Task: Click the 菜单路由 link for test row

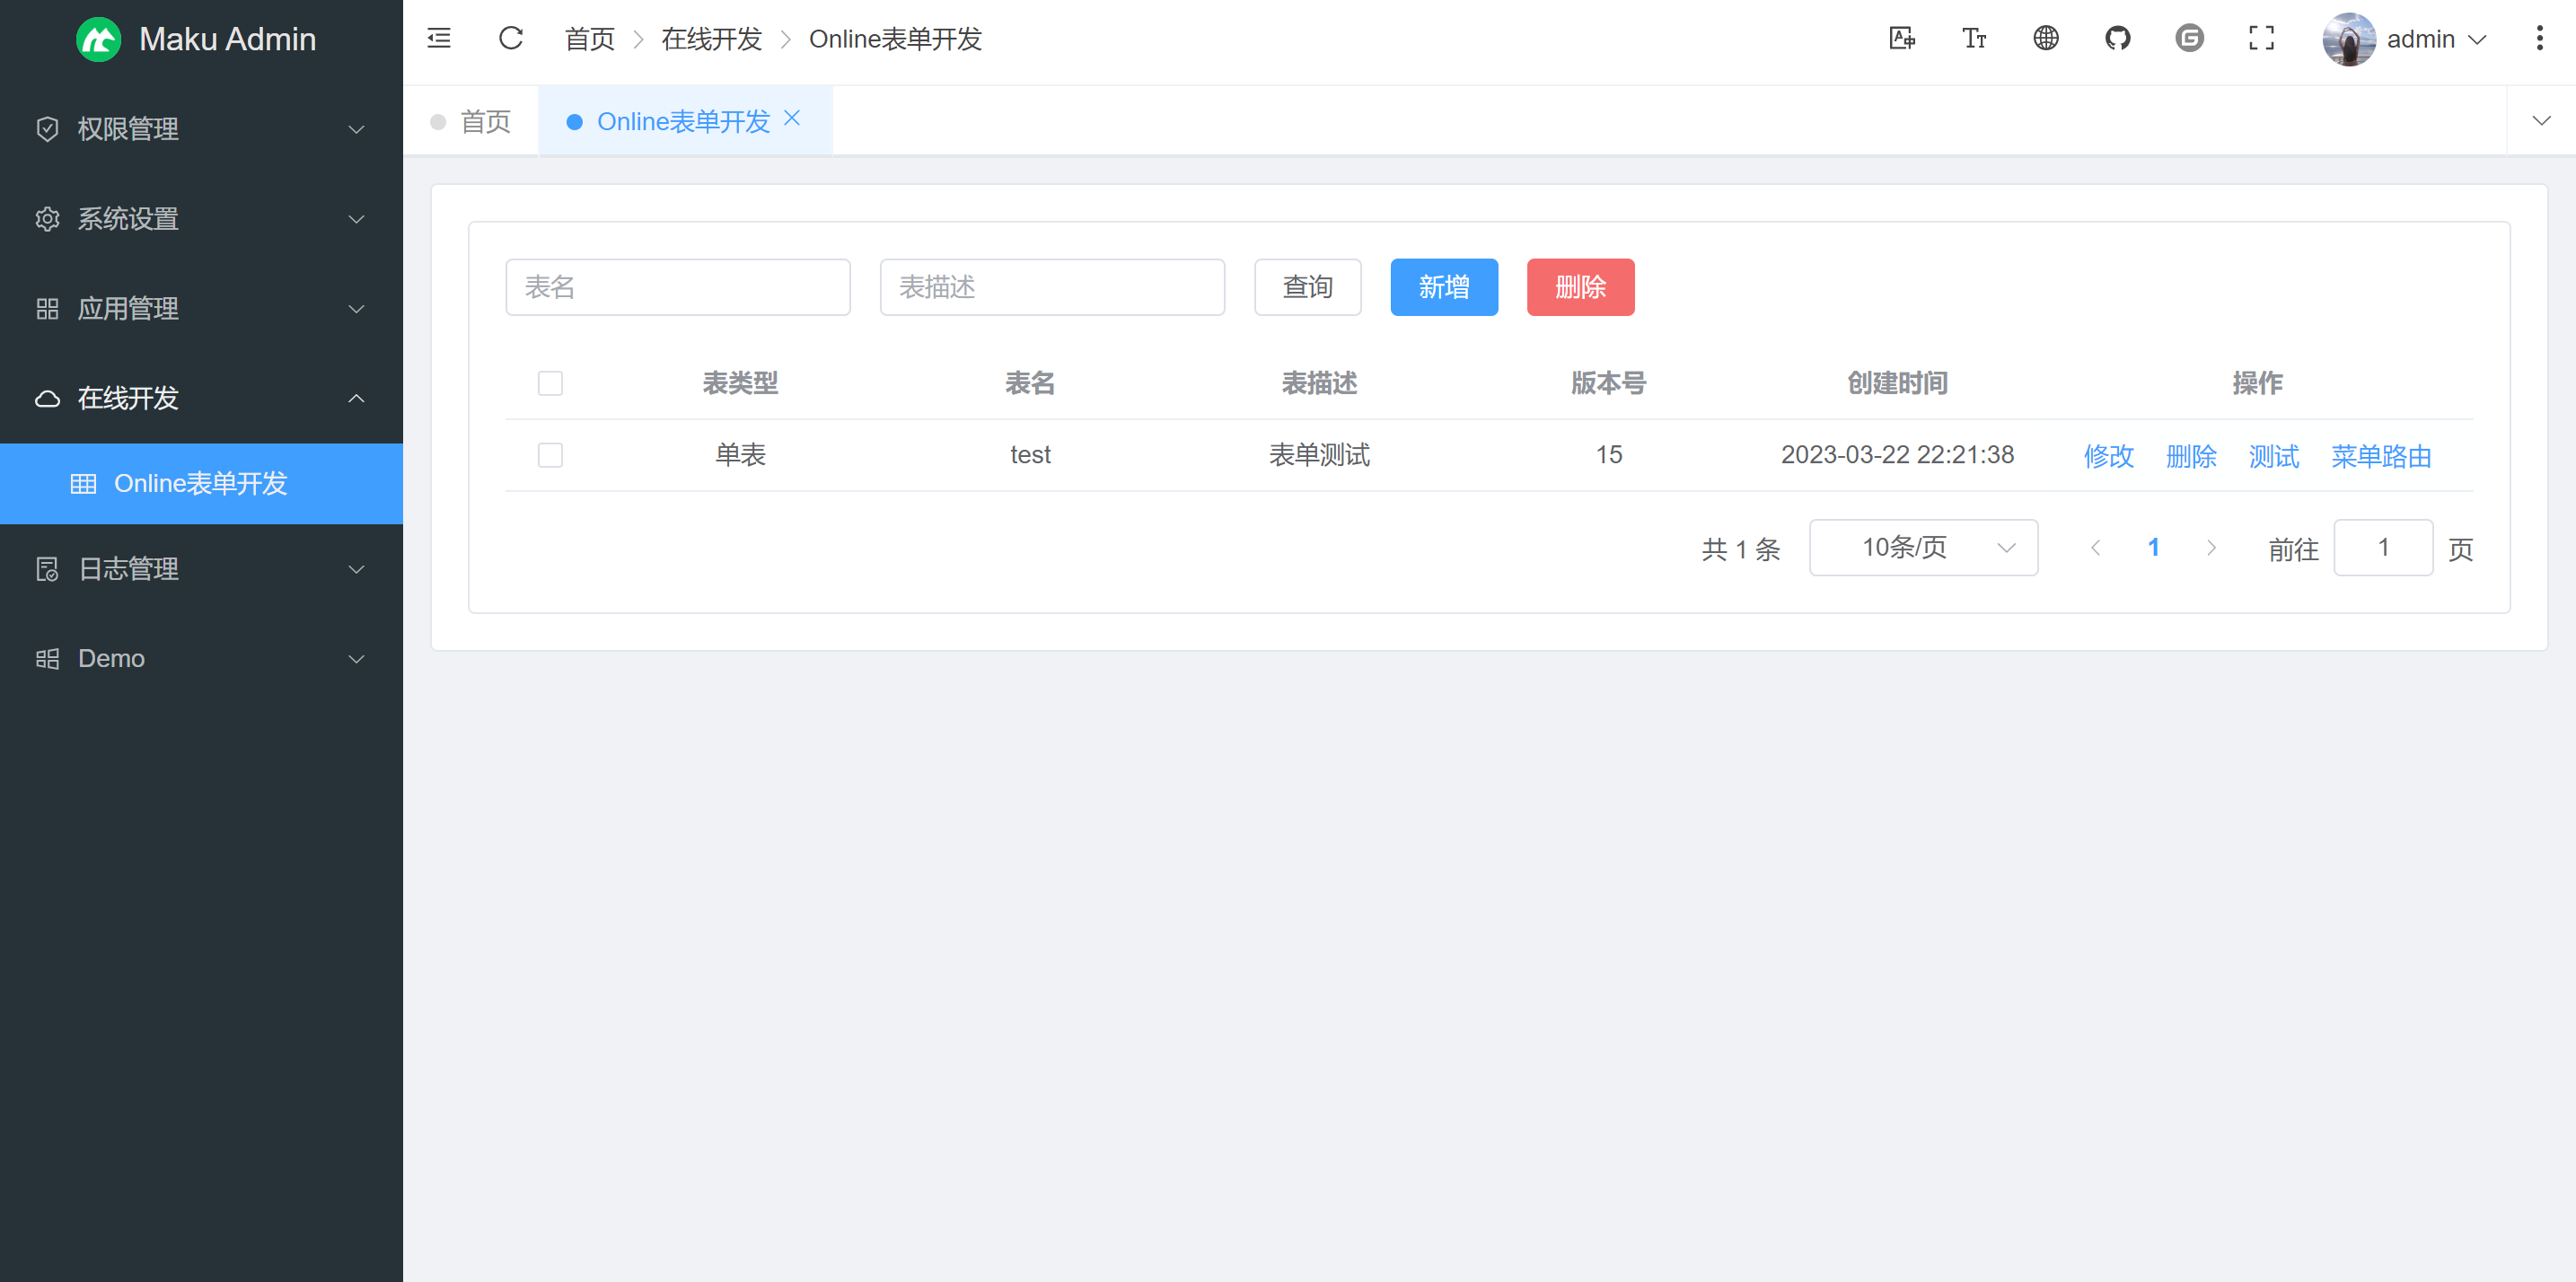Action: pos(2380,455)
